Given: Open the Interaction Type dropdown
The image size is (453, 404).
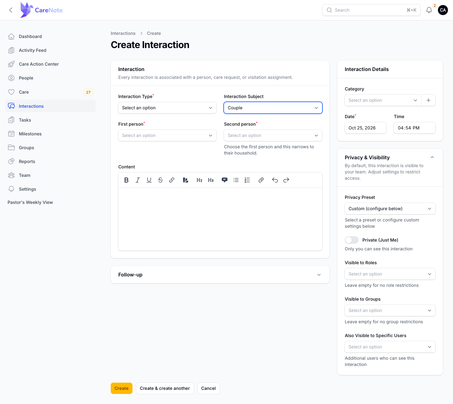Looking at the screenshot, I should coord(167,108).
